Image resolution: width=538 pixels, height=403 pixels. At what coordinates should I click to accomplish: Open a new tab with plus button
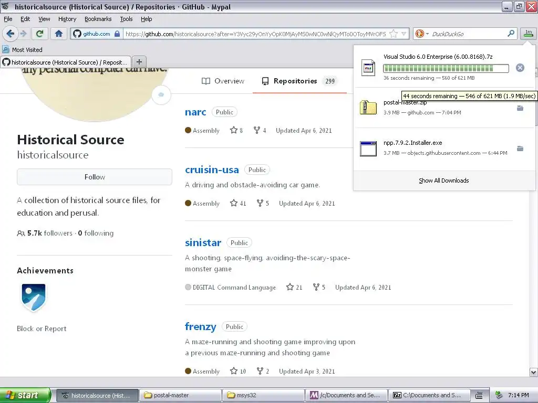(139, 62)
